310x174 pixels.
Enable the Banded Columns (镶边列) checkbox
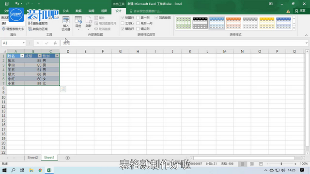coord(138,29)
